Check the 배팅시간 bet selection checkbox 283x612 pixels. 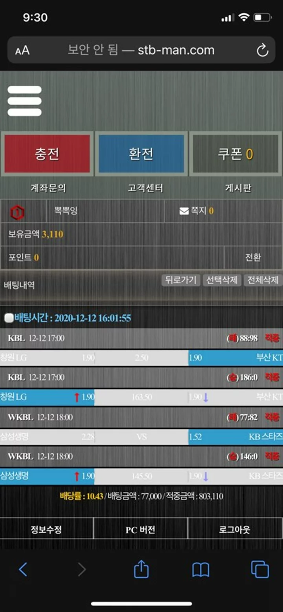[x=9, y=318]
